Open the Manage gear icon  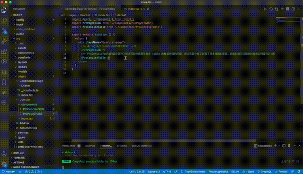pyautogui.click(x=4, y=164)
